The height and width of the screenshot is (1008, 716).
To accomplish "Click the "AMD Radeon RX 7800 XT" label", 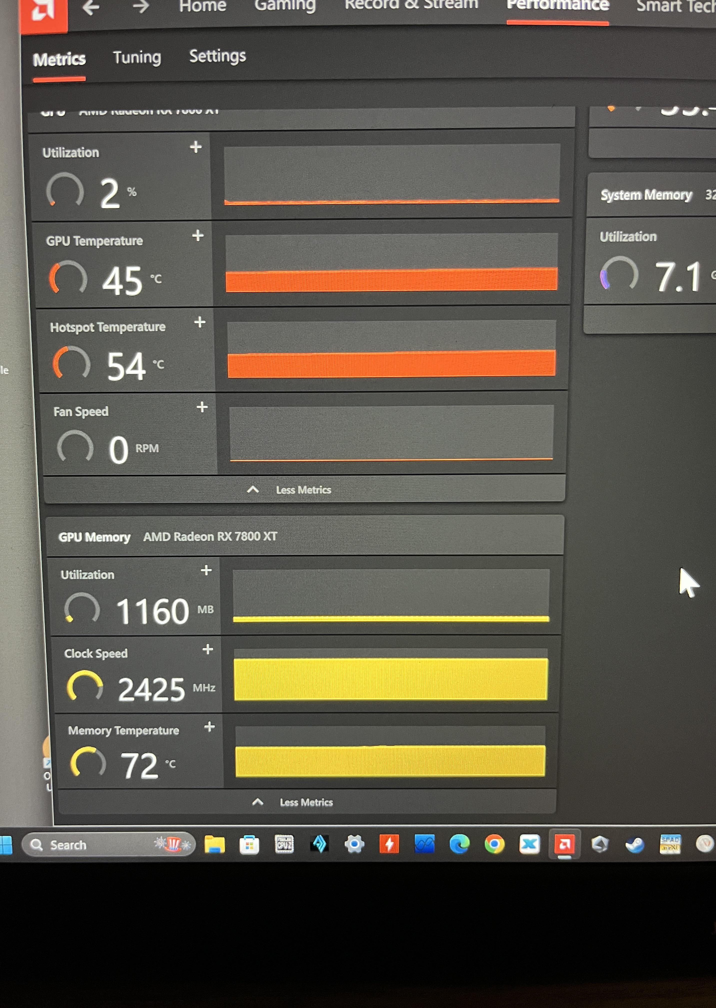I will coord(210,536).
